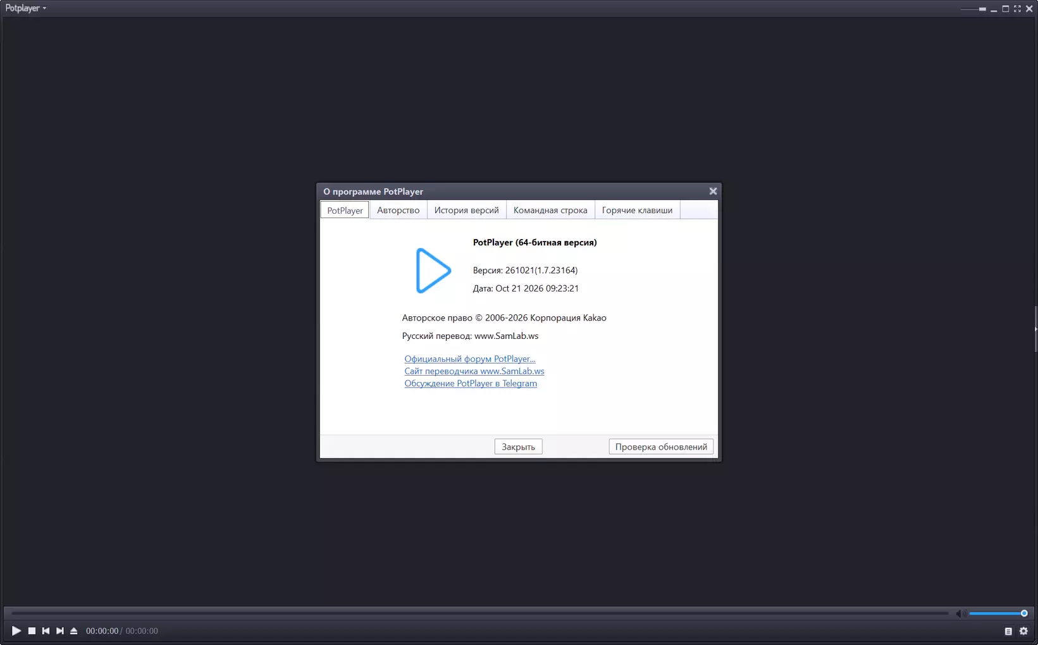
Task: Open Обсуждение PotPlayer в Telegram link
Action: click(x=471, y=383)
